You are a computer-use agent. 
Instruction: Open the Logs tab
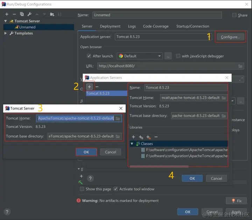tap(132, 26)
